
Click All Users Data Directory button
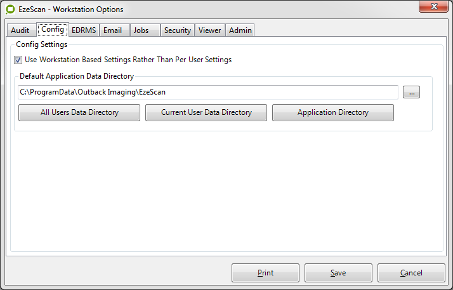tap(79, 112)
